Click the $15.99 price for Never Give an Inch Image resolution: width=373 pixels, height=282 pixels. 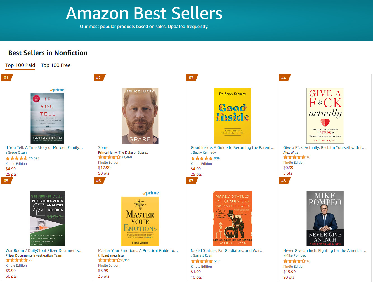pos(289,272)
